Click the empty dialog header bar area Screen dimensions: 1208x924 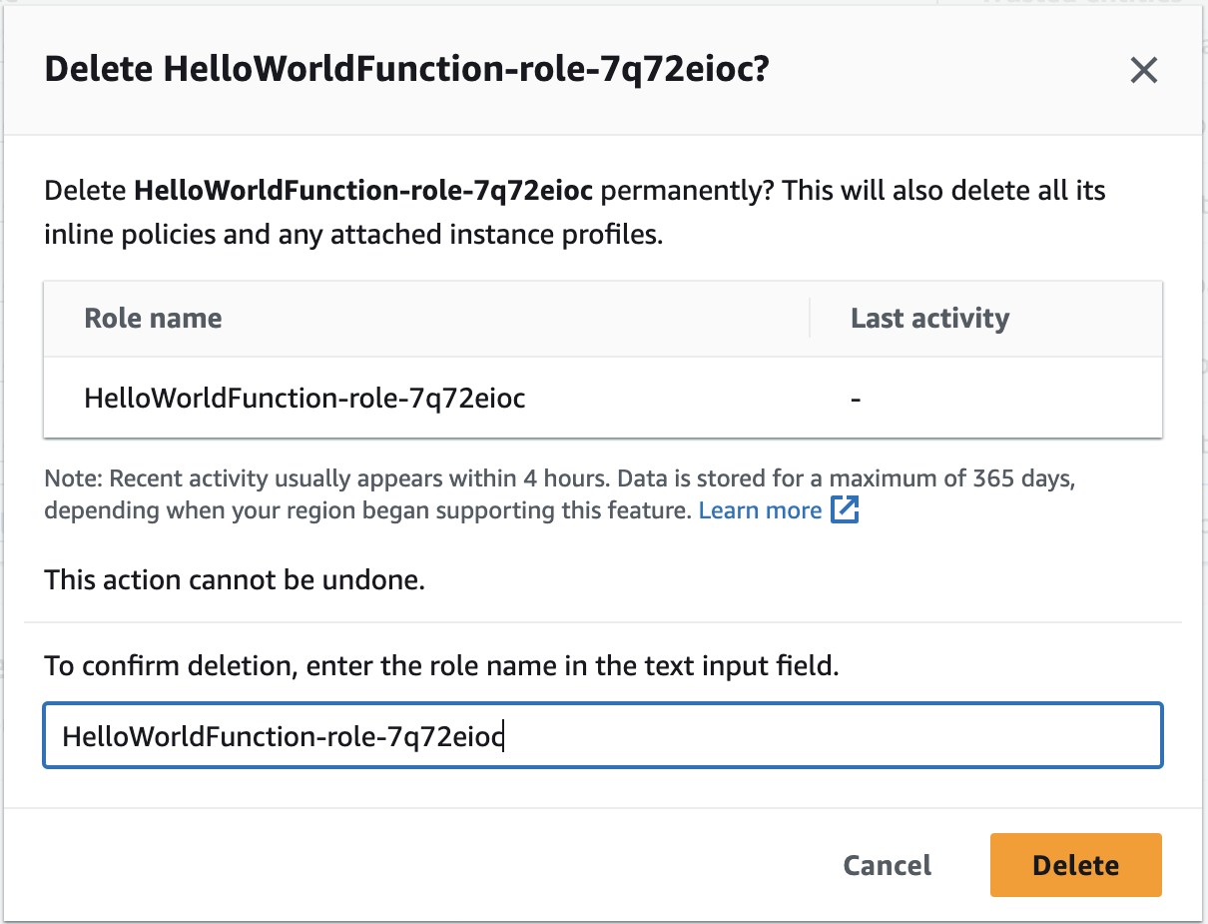948,70
